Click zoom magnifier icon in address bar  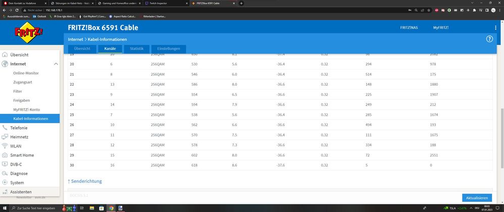(416, 10)
